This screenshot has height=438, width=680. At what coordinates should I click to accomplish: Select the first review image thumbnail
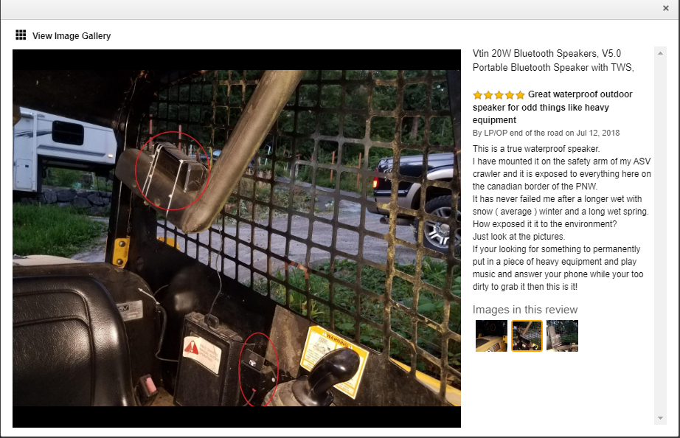(491, 336)
